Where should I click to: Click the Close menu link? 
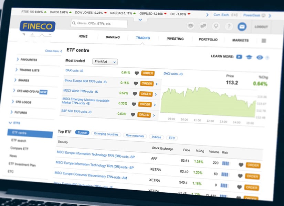[x=53, y=51]
